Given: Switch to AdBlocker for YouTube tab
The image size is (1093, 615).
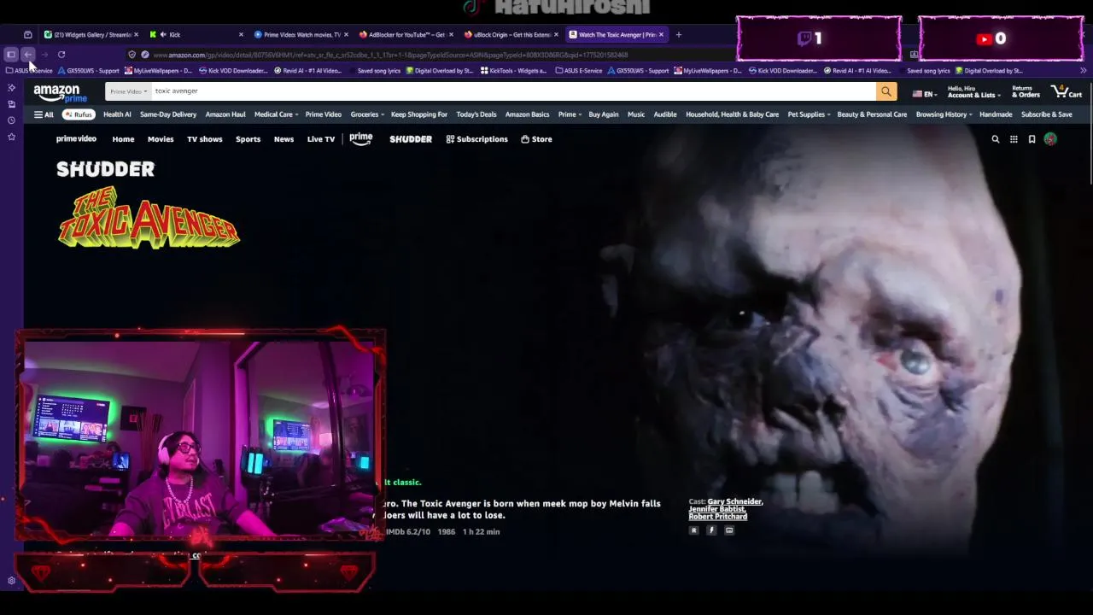Looking at the screenshot, I should click(x=406, y=35).
